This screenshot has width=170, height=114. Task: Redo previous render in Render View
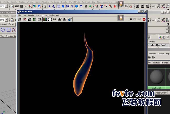click(20, 19)
